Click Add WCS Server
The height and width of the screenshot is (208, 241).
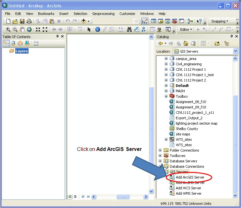point(188,188)
